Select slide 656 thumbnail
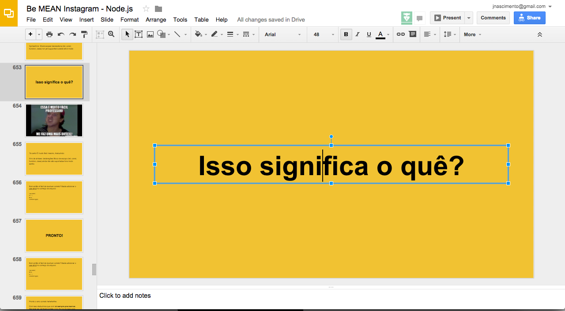This screenshot has height=311, width=565. pos(54,197)
